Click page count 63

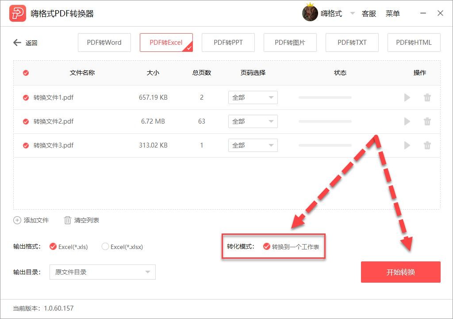(x=202, y=121)
